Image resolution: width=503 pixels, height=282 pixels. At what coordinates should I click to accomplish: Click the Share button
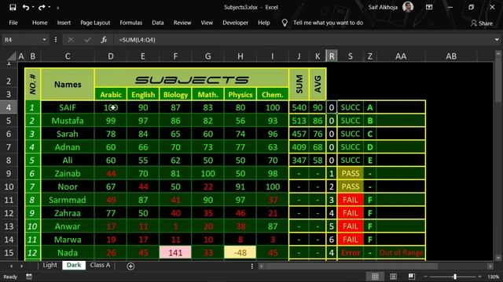(x=482, y=23)
